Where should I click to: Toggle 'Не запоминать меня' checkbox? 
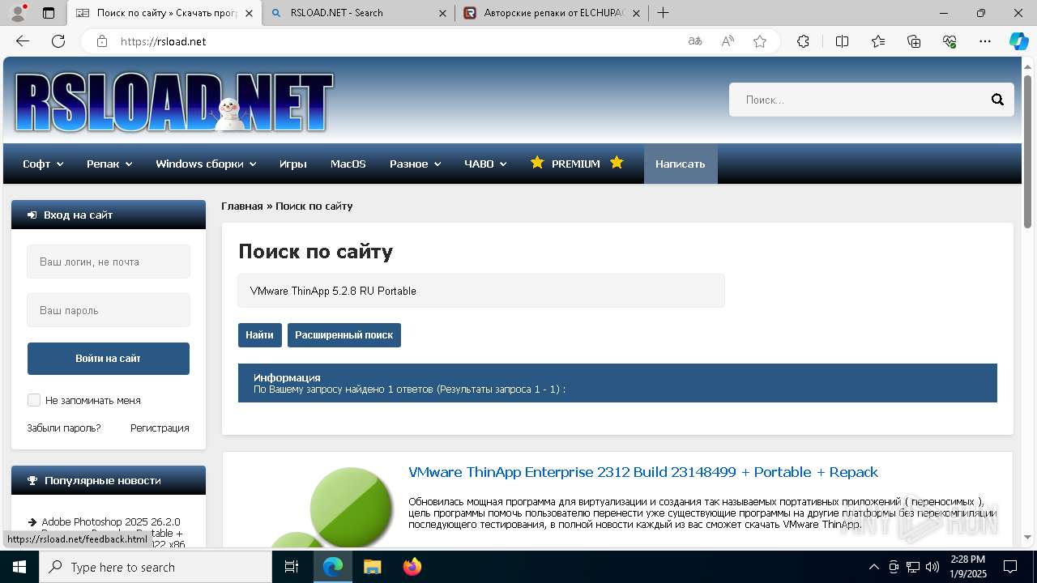pyautogui.click(x=34, y=400)
